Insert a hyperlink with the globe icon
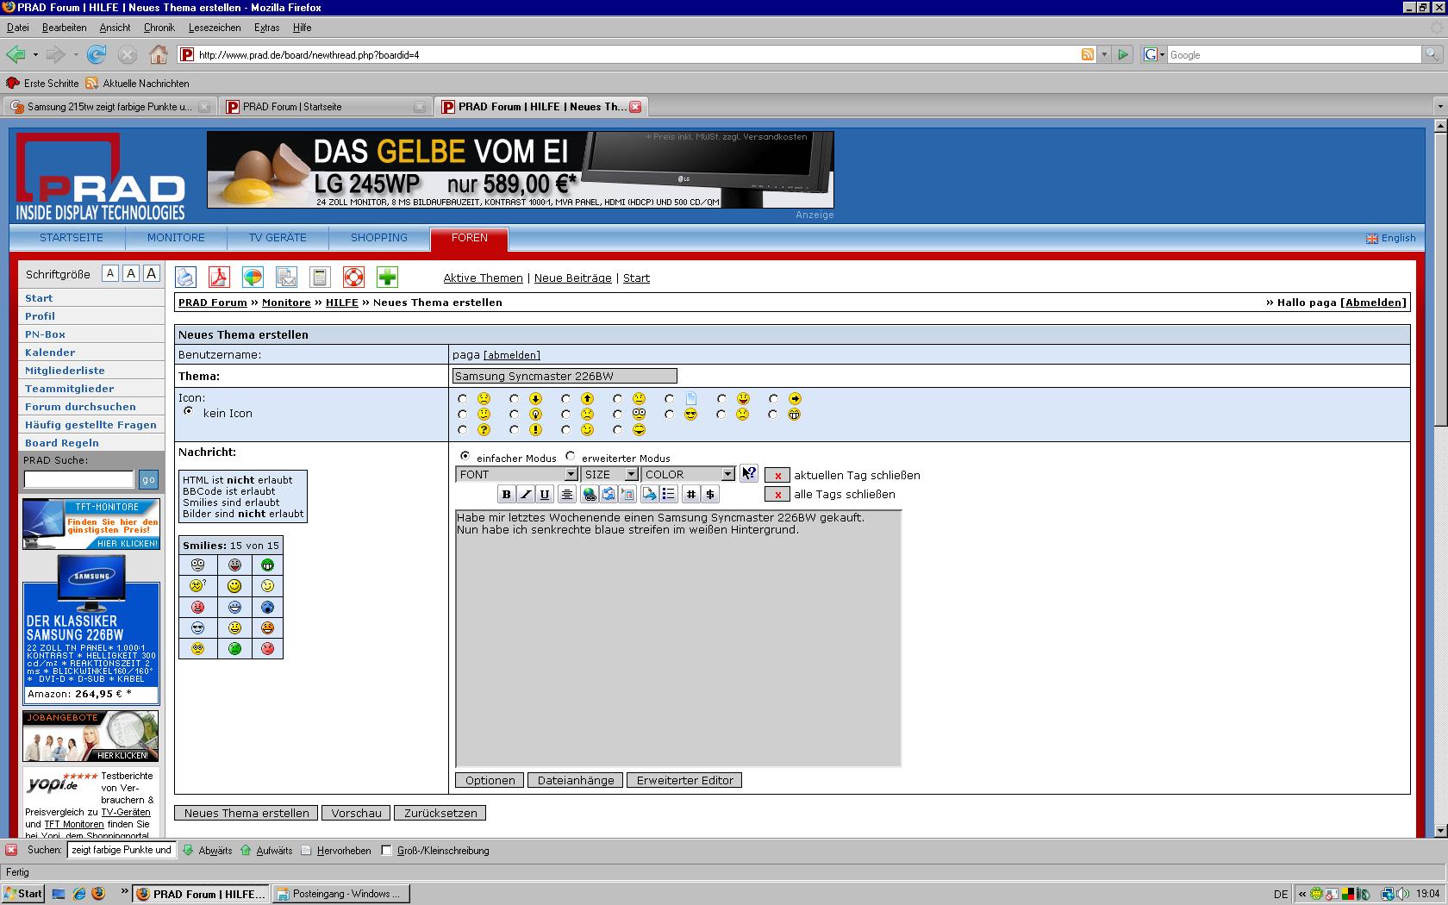This screenshot has width=1448, height=905. (x=589, y=494)
